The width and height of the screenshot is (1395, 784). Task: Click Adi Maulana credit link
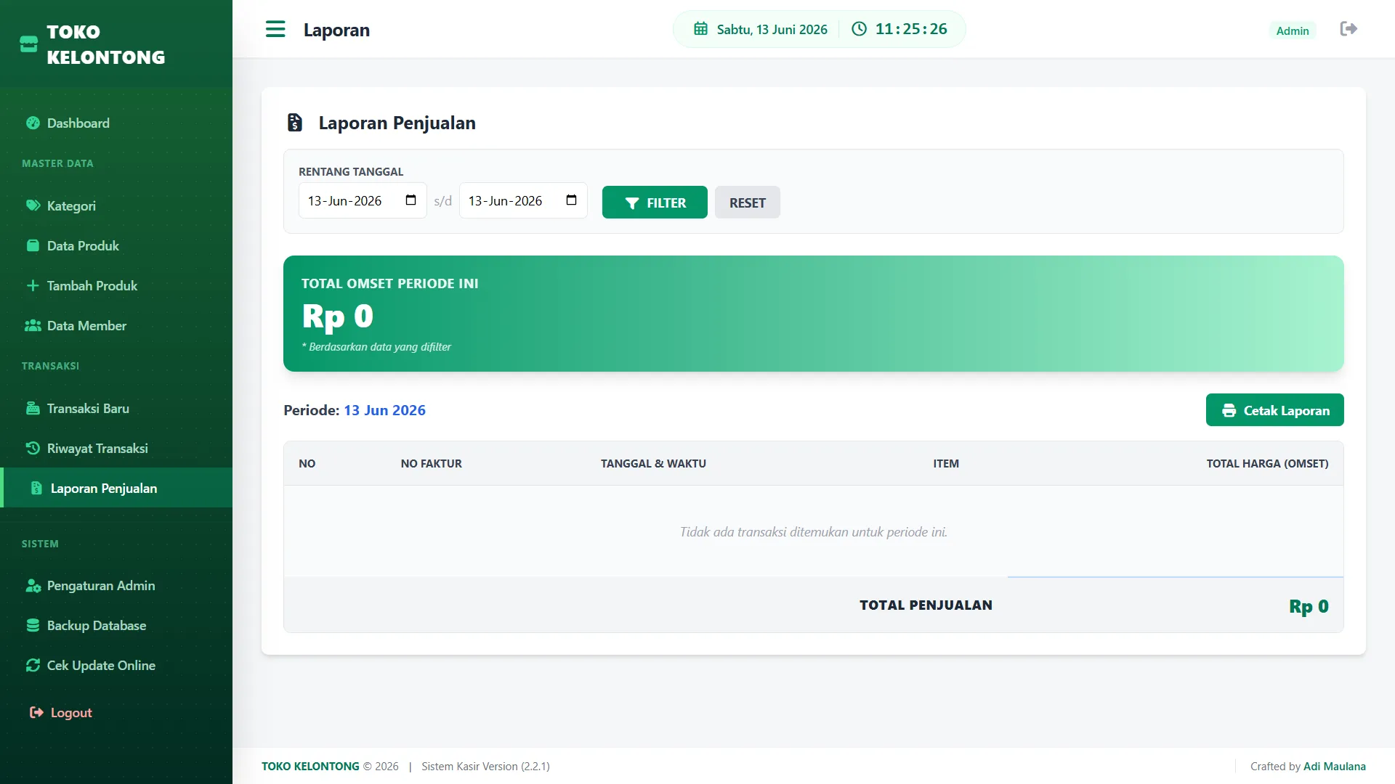point(1334,766)
